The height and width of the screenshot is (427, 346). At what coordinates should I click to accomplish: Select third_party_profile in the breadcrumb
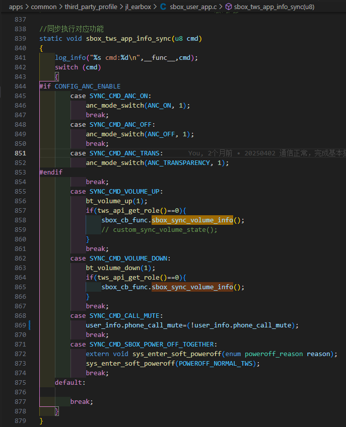coord(91,7)
